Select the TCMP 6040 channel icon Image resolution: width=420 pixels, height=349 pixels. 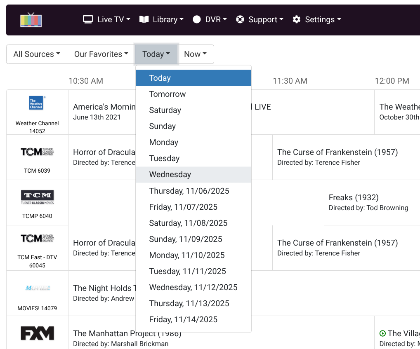[x=37, y=197]
